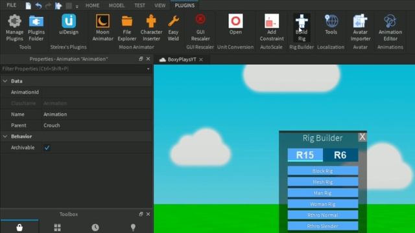Switch to the TEST ribbon tab
Viewport: 415px width, 233px height.
140,5
